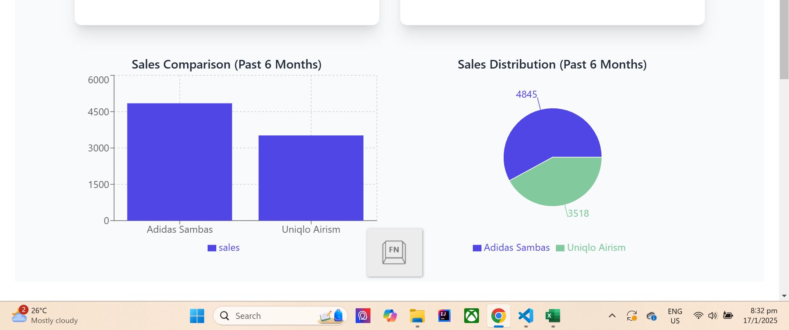
Task: Open the weather widget showing 26°C
Action: click(x=44, y=316)
